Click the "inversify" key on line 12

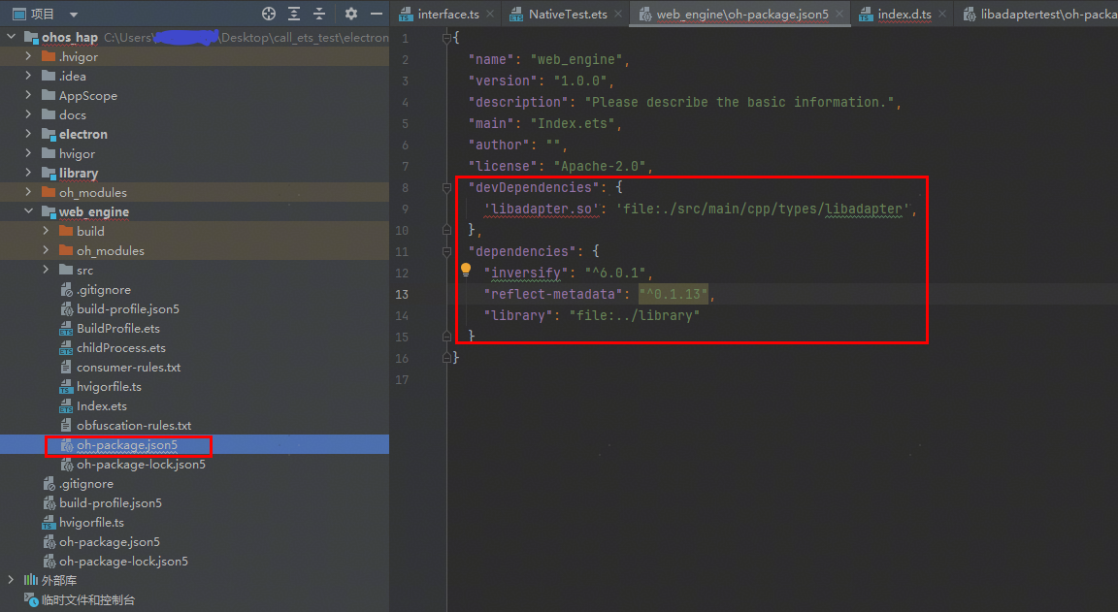click(x=526, y=273)
